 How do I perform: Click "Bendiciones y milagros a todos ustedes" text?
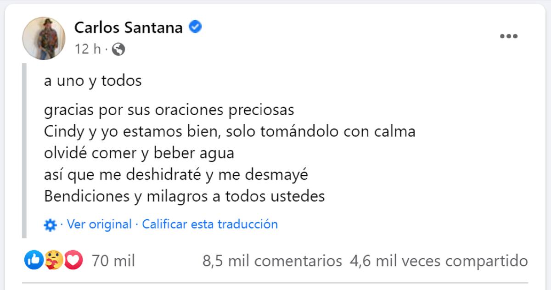(x=185, y=196)
